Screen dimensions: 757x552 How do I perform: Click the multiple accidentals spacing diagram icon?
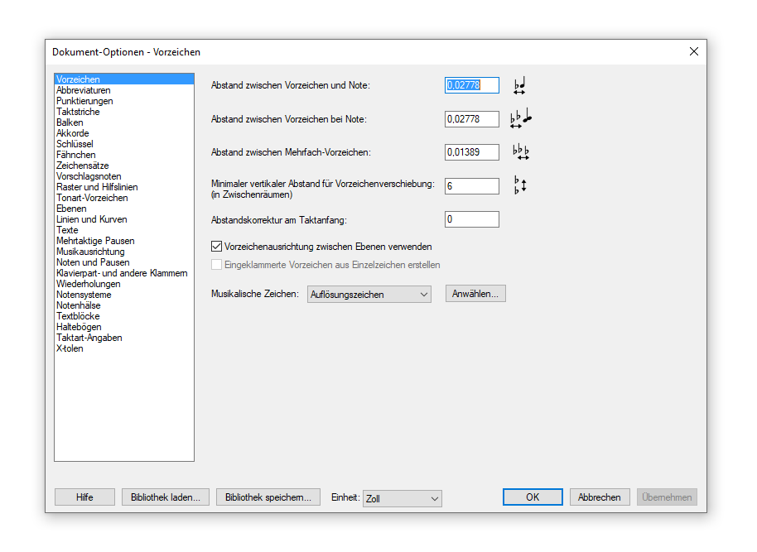point(520,152)
